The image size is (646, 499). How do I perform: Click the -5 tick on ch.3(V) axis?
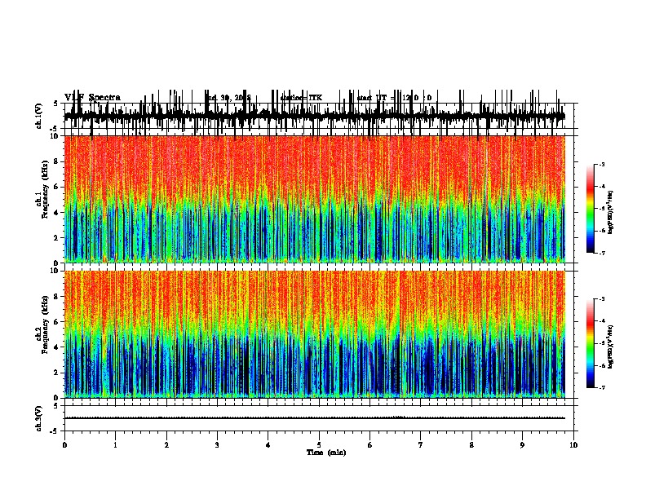pos(55,431)
